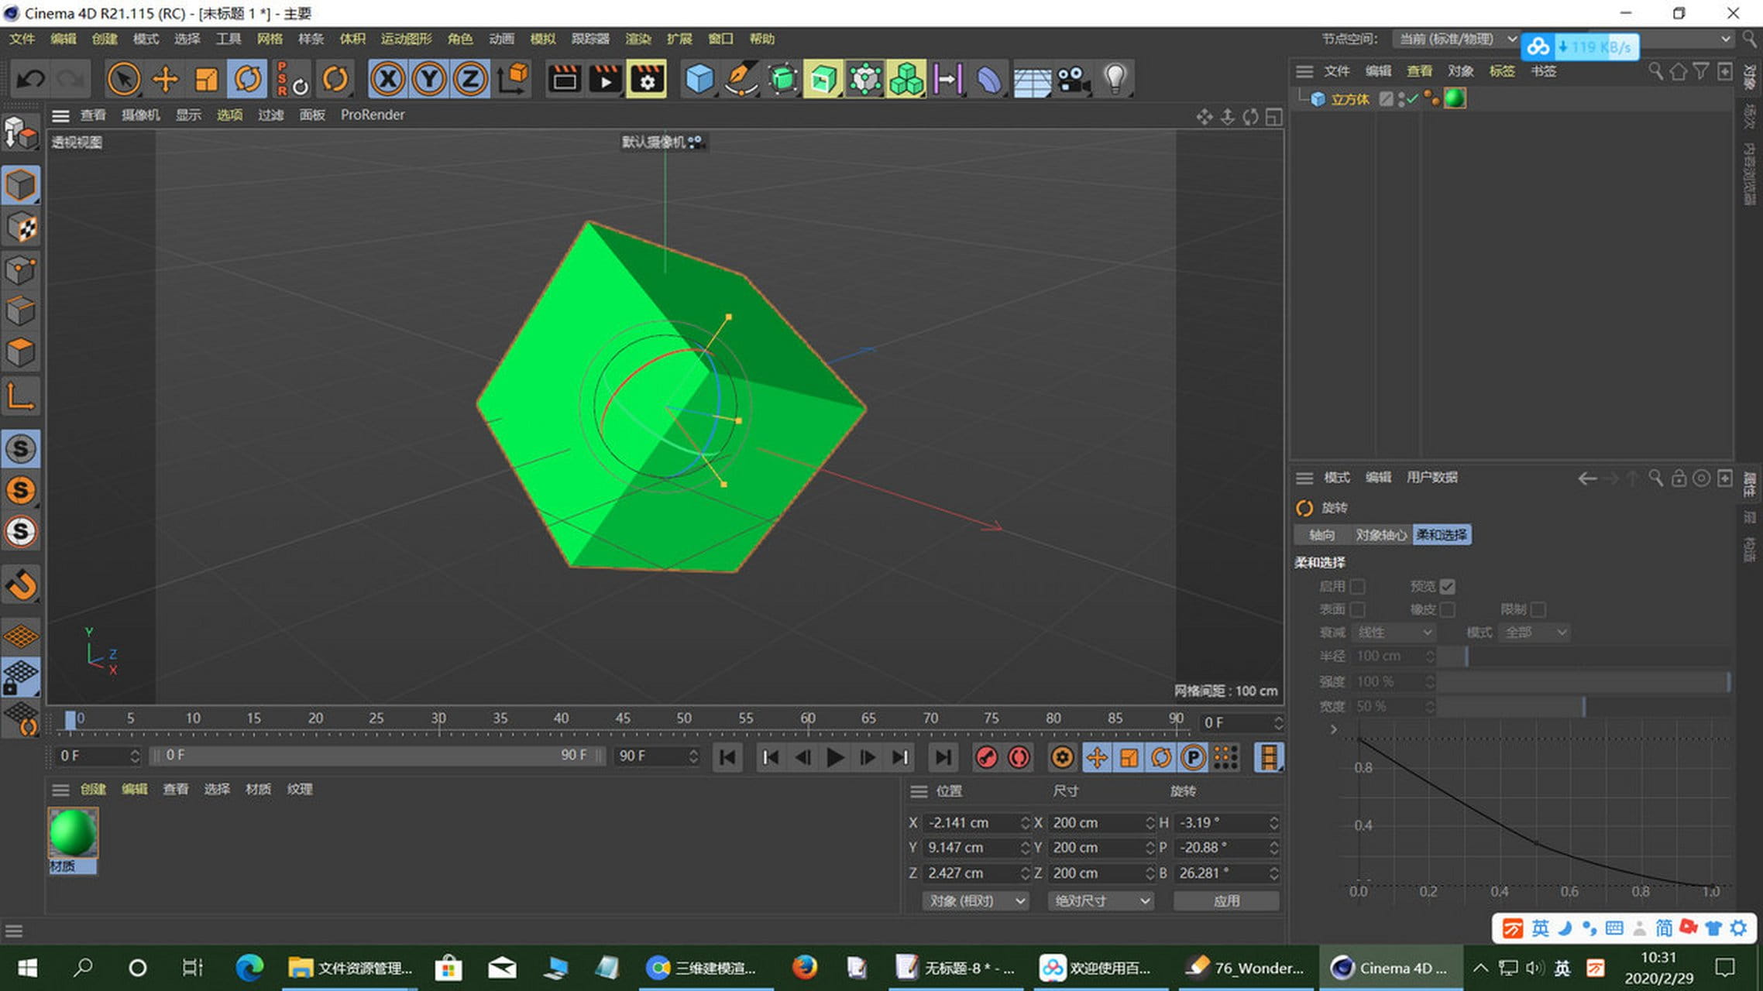This screenshot has height=991, width=1763.
Task: Click the Light bulb icon
Action: (1115, 79)
